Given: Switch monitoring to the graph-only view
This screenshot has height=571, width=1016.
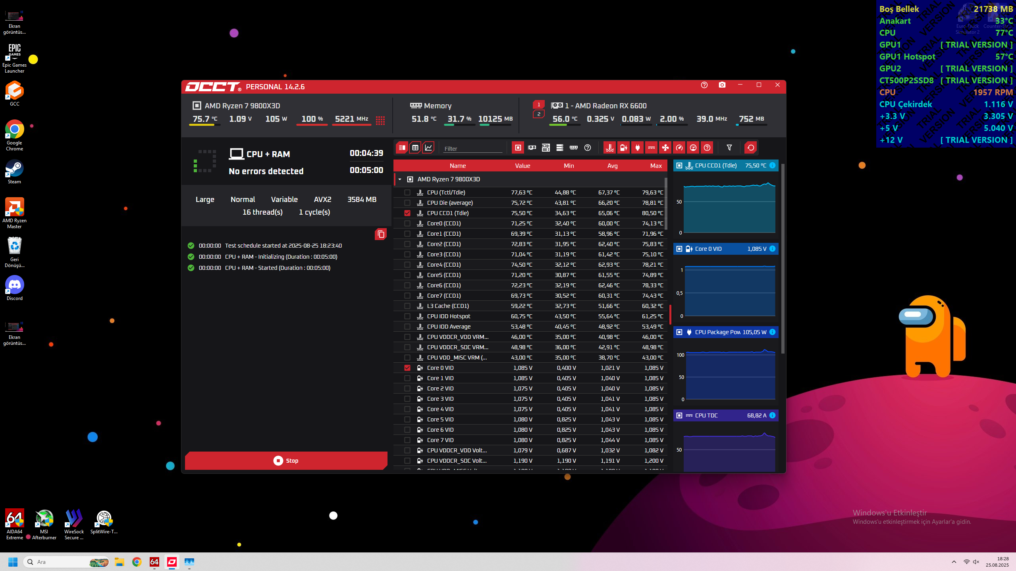Looking at the screenshot, I should point(429,148).
